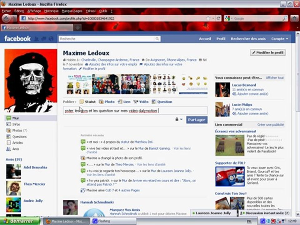Screen dimensions: 300x225
Task: Open a new tab with plus button
Action: tap(78, 28)
